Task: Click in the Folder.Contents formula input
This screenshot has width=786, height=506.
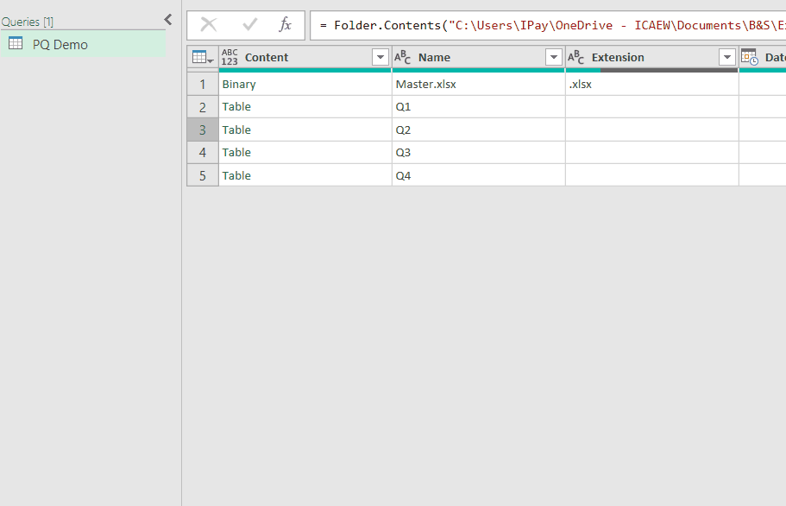Action: click(552, 25)
